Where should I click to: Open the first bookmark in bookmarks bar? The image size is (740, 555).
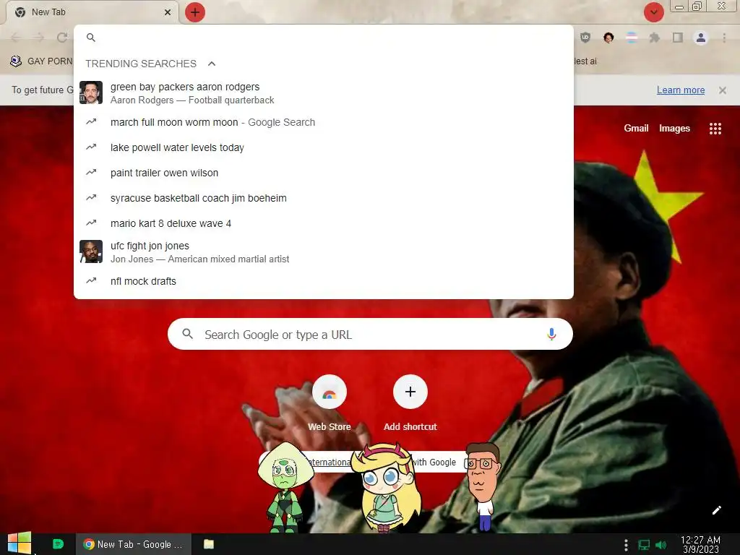[41, 61]
